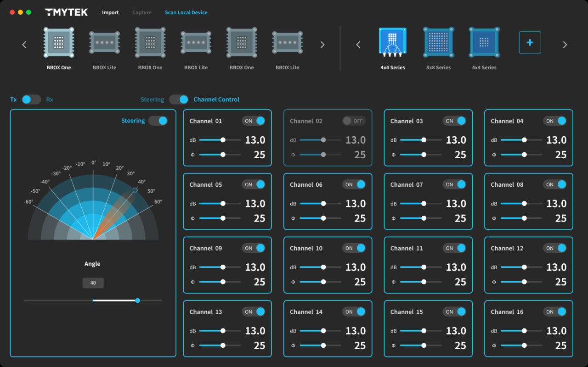Show previous devices with left arrow

pyautogui.click(x=24, y=44)
